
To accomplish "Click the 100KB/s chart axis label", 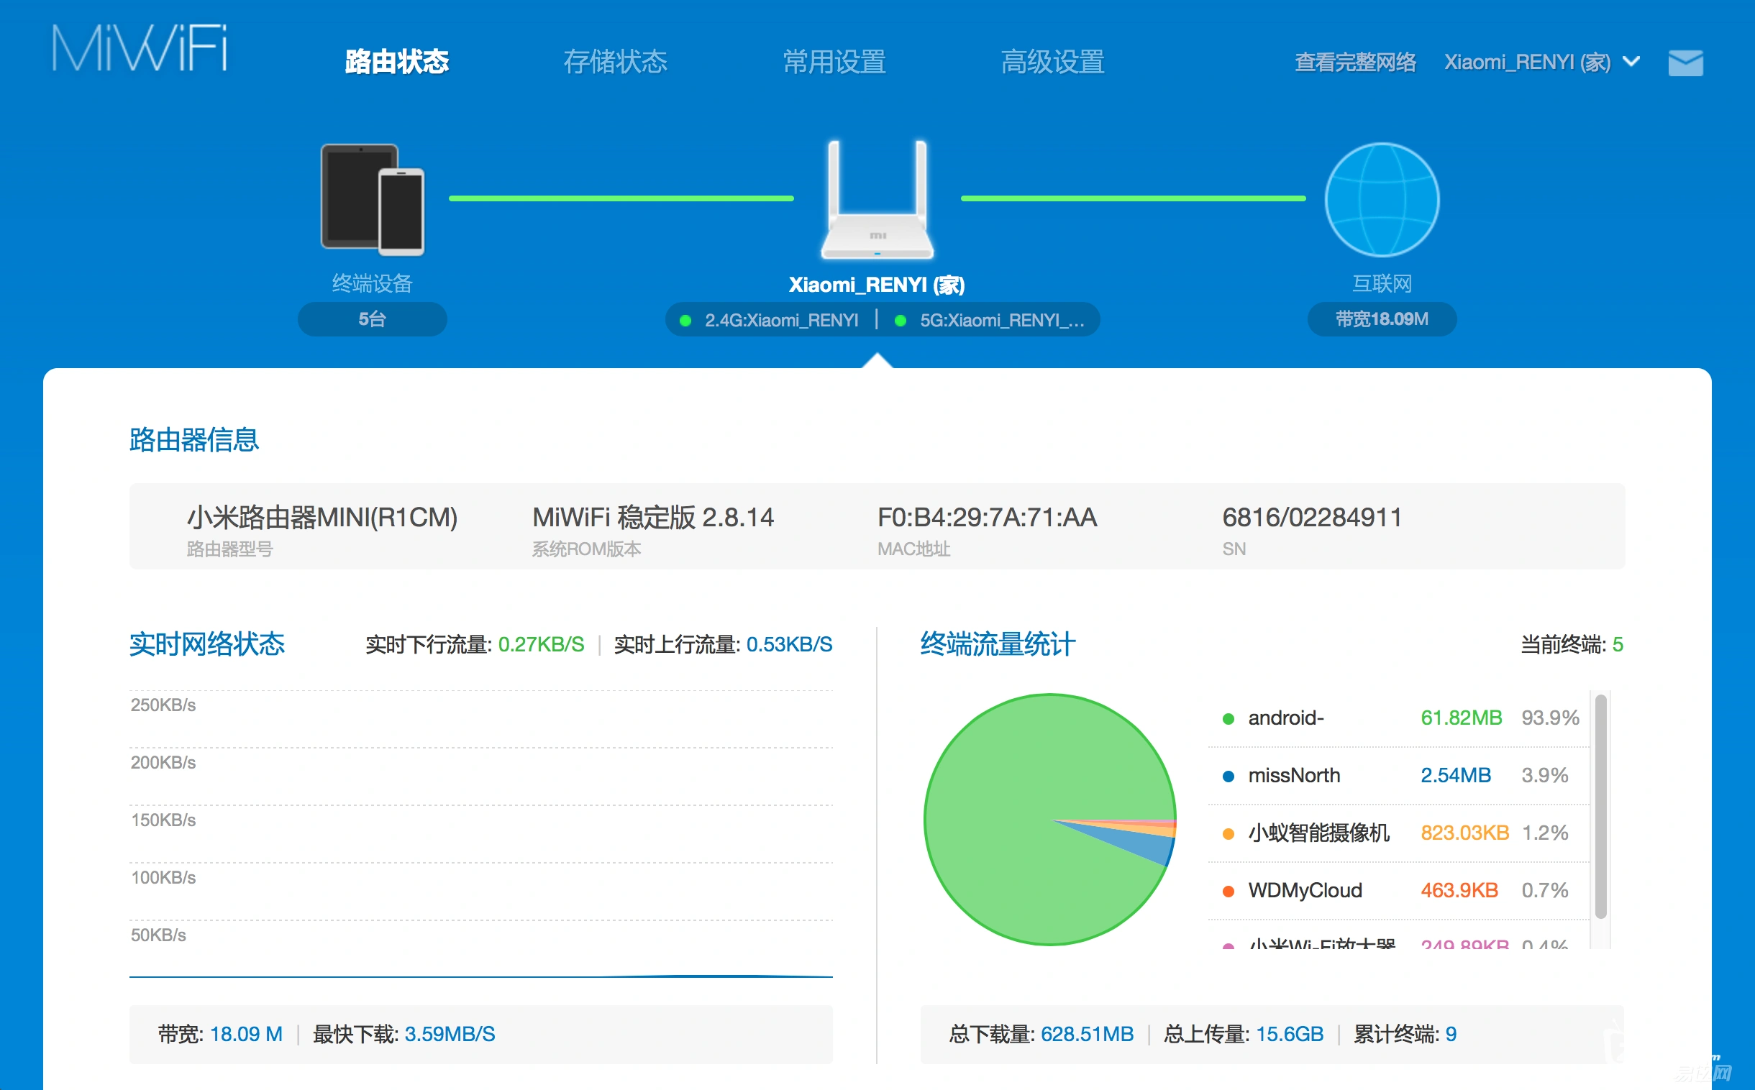I will pyautogui.click(x=163, y=878).
